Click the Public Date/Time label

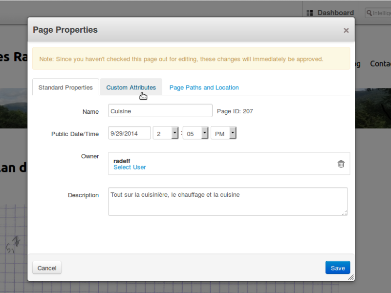[x=75, y=134]
